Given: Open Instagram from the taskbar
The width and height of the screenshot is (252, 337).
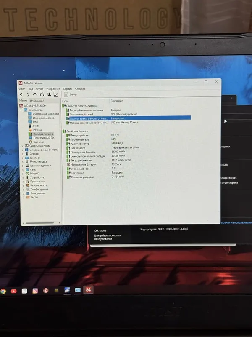Looking at the screenshot, I should (x=35, y=291).
